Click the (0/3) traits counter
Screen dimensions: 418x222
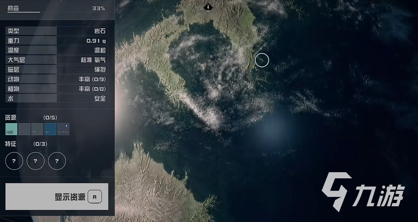[40, 144]
